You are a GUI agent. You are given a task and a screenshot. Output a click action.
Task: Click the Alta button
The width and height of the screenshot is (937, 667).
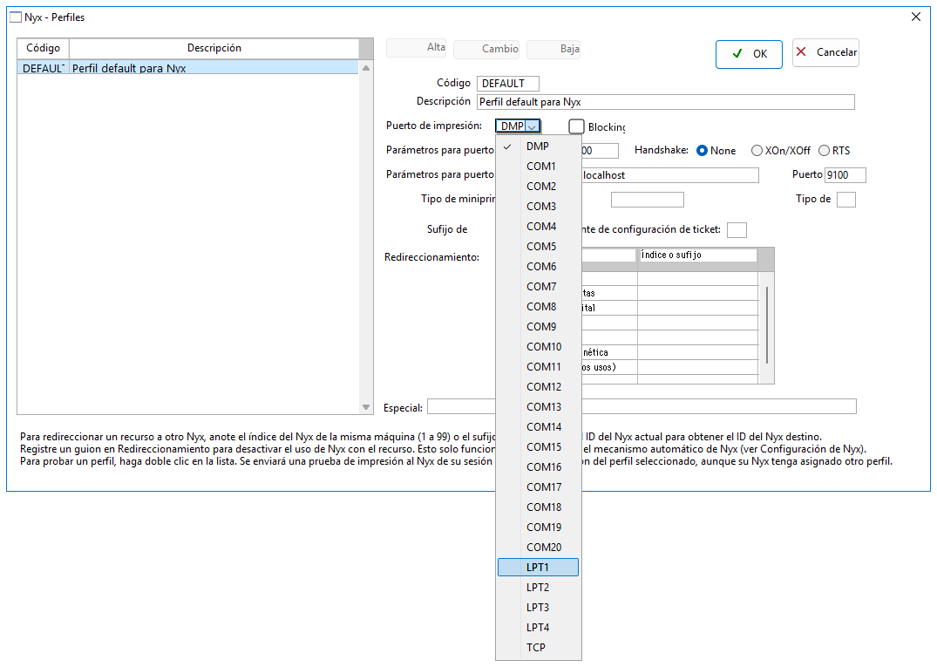point(416,48)
